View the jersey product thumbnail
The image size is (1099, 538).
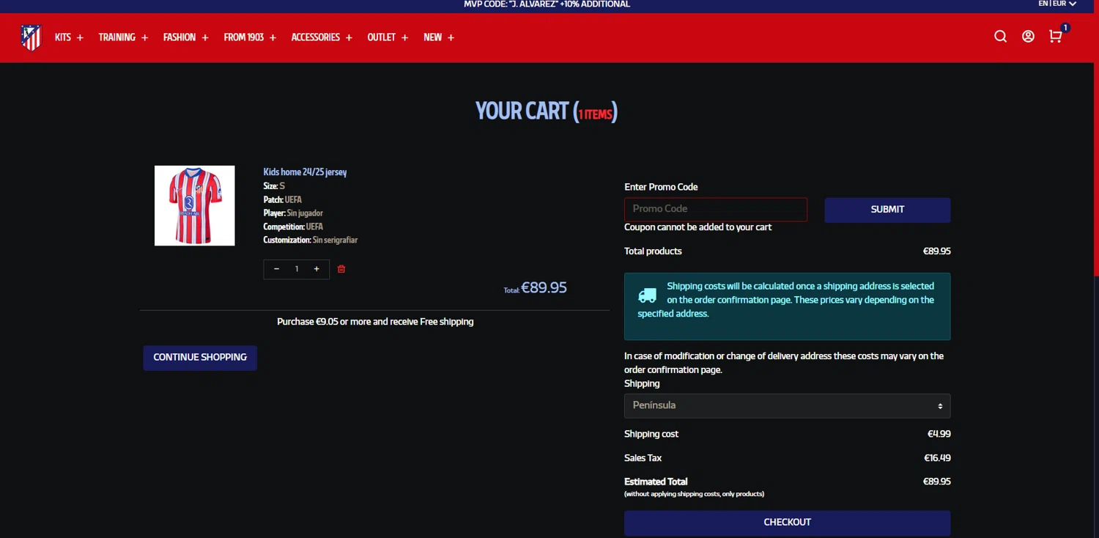tap(194, 205)
